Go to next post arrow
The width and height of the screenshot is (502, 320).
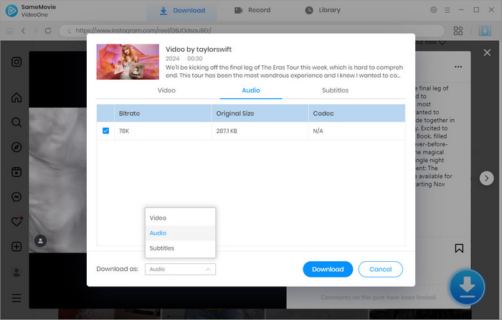point(487,178)
